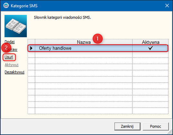
Task: Click the empty grid corner header cell
Action: coord(31,42)
